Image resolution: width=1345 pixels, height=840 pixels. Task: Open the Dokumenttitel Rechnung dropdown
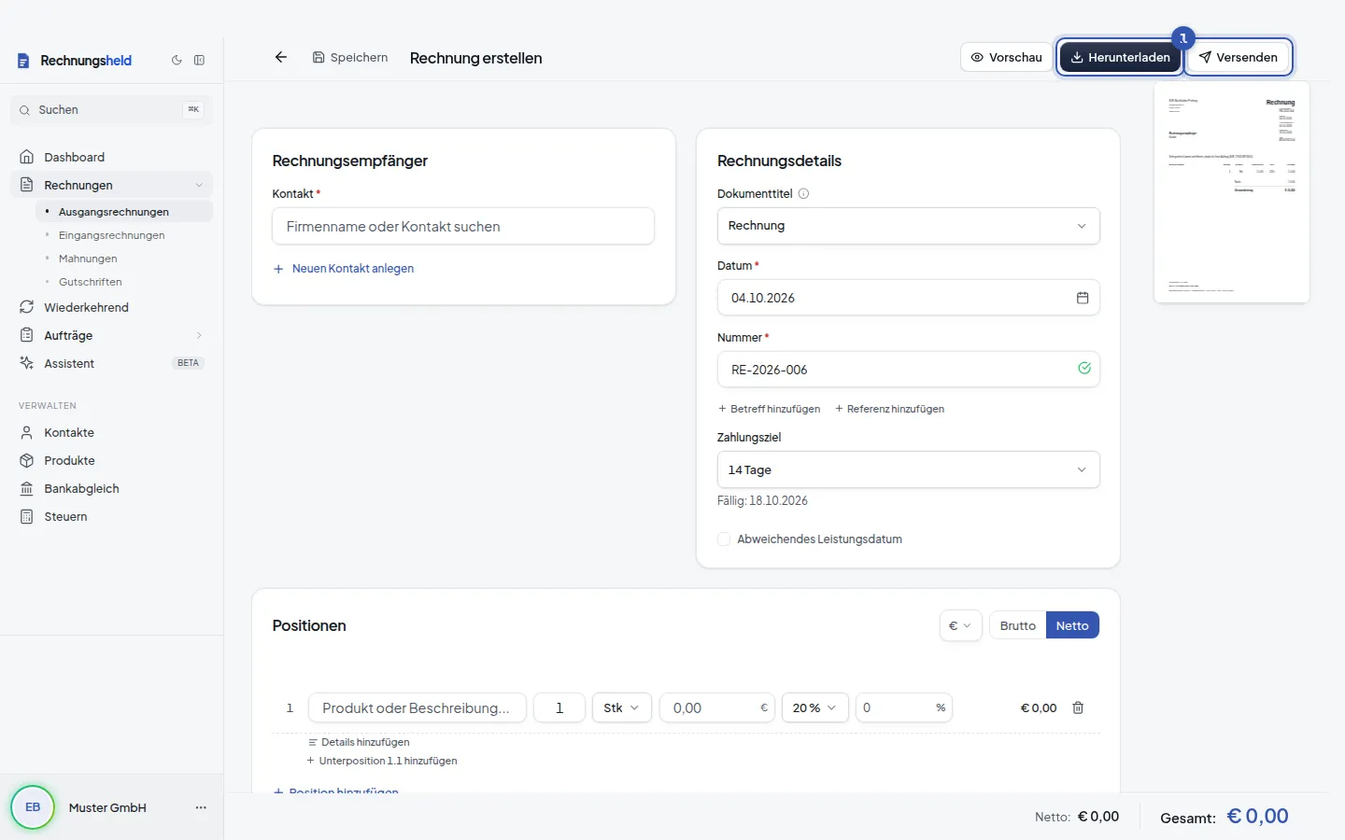908,226
